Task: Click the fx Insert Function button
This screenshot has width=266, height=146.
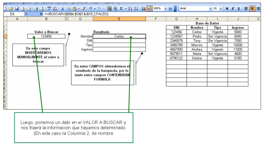Action: tap(41, 14)
